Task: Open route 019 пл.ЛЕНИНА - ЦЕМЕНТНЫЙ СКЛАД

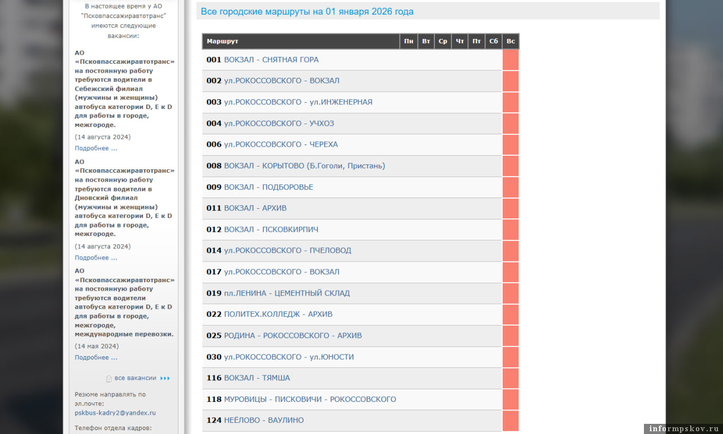Action: click(287, 293)
